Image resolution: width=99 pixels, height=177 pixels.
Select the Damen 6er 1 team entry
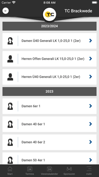click(x=49, y=106)
